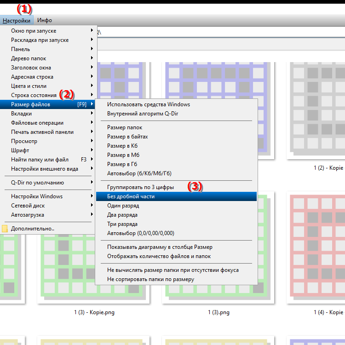This screenshot has width=345, height=345.
Task: Select Размер в байтах
Action: (176, 137)
